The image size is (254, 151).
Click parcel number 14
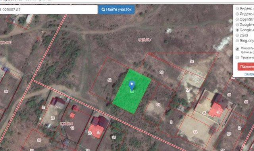click(114, 137)
